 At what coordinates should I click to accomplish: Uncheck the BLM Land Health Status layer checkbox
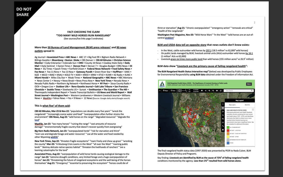[253, 109]
